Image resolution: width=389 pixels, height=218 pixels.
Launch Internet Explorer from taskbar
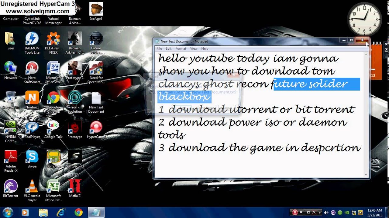click(x=61, y=213)
